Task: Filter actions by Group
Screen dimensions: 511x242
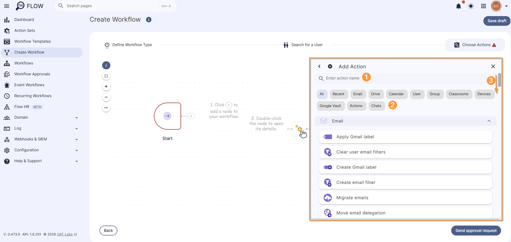Action: click(435, 94)
